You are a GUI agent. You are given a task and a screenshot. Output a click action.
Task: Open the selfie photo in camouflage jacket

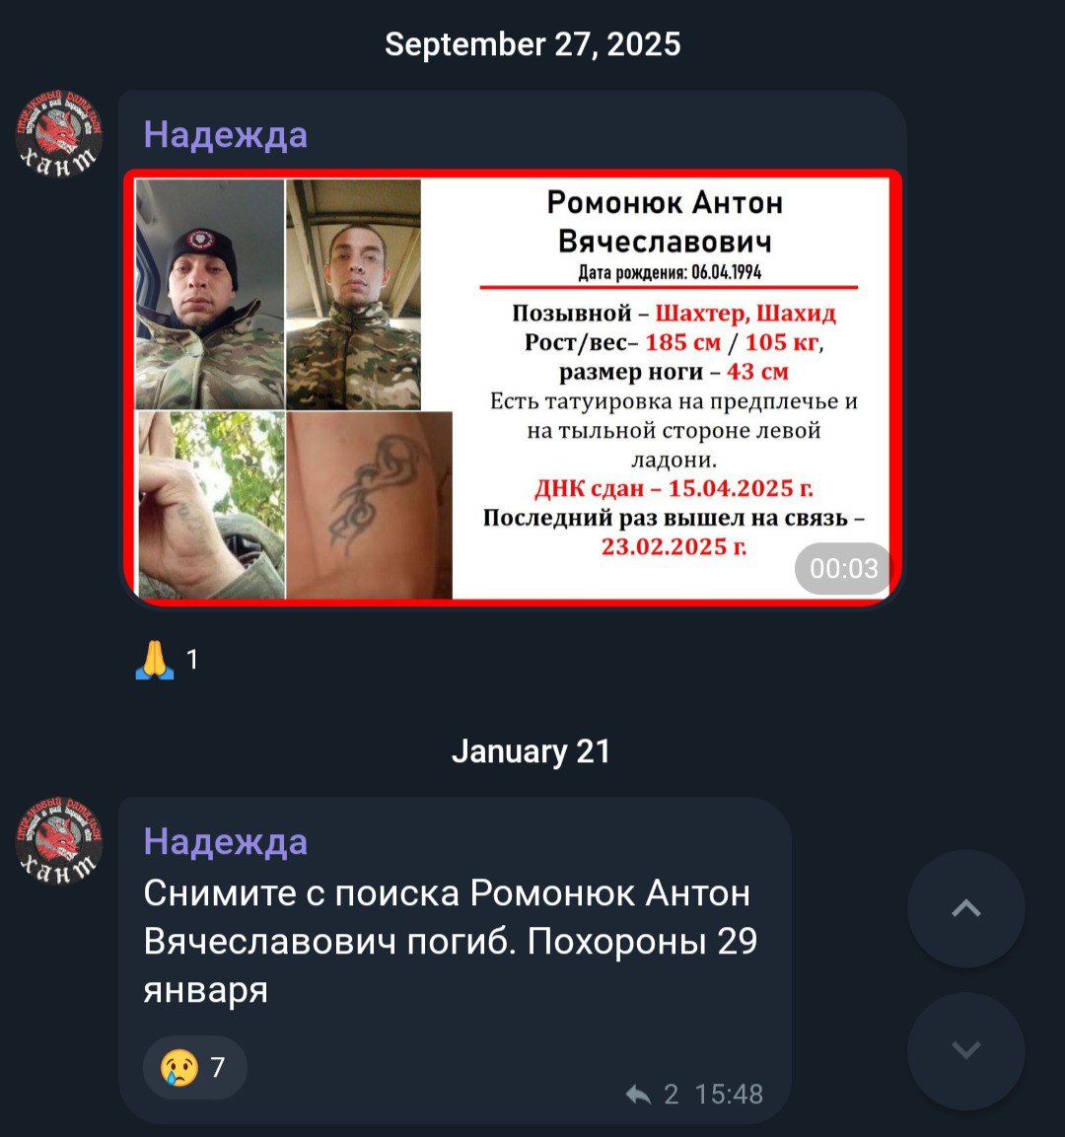point(353,295)
